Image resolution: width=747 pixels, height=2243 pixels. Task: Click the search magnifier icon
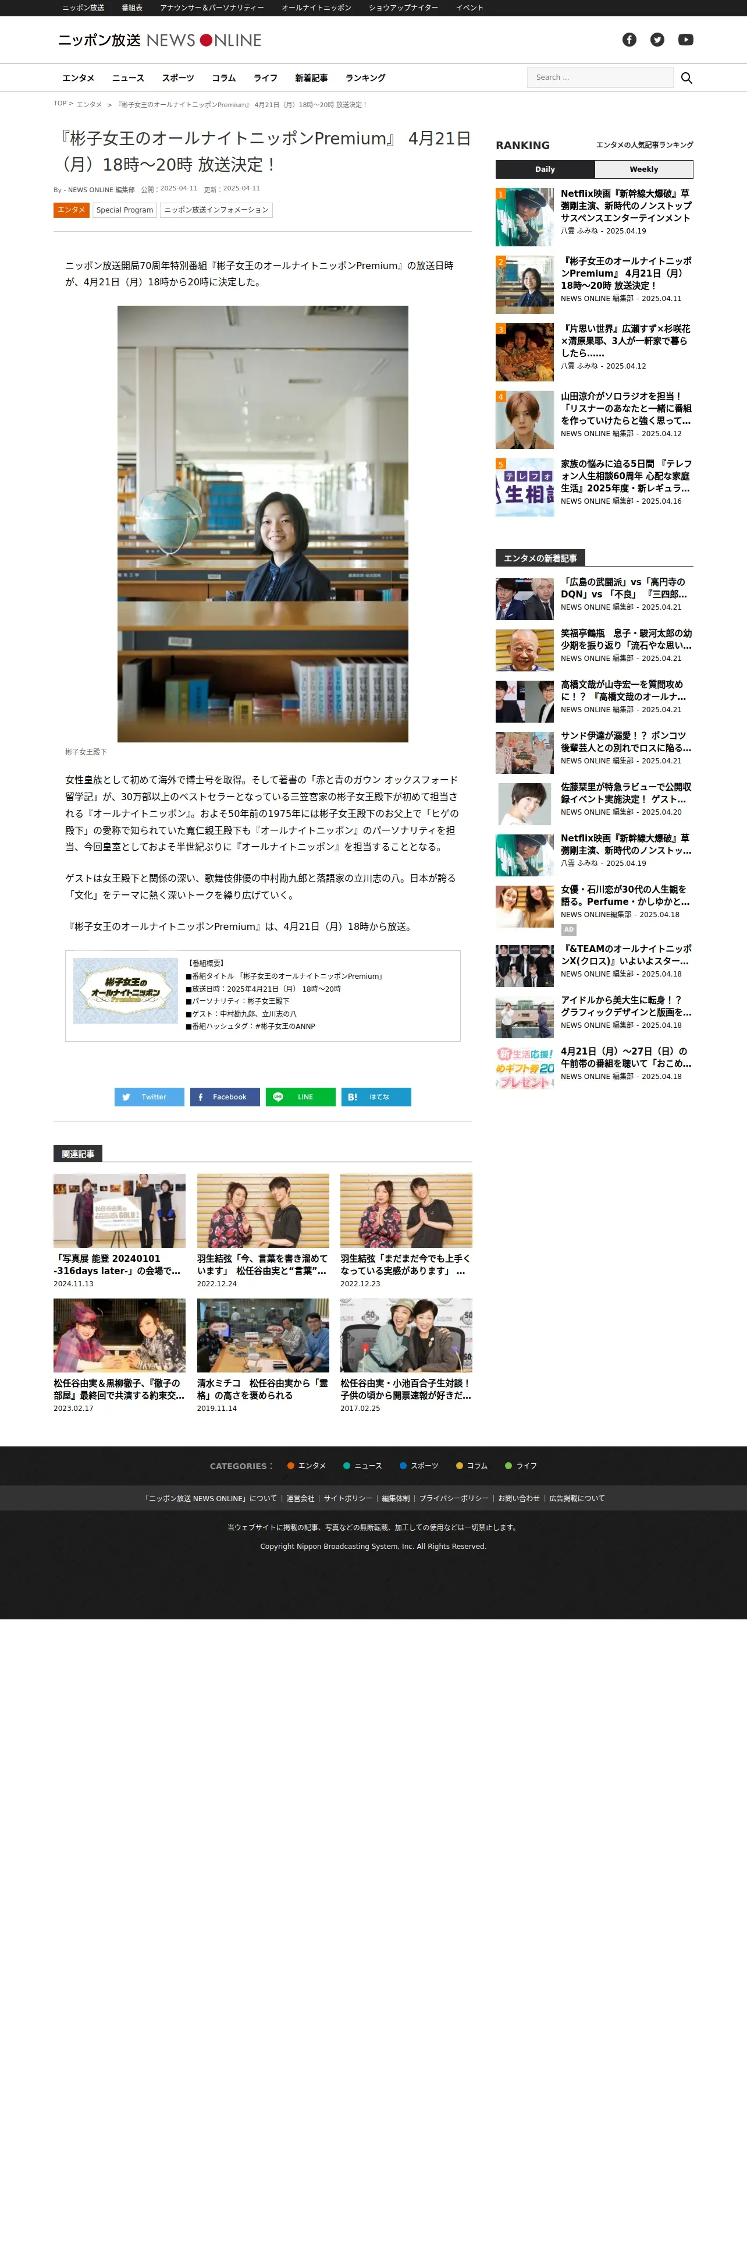pyautogui.click(x=686, y=77)
